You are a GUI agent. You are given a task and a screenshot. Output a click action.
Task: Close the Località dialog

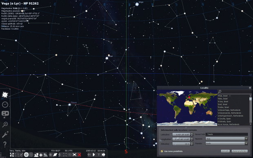[x=250, y=88]
